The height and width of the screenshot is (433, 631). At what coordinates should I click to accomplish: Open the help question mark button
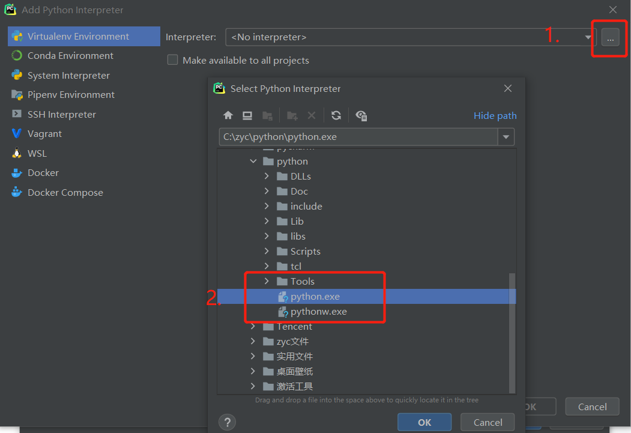(x=228, y=422)
